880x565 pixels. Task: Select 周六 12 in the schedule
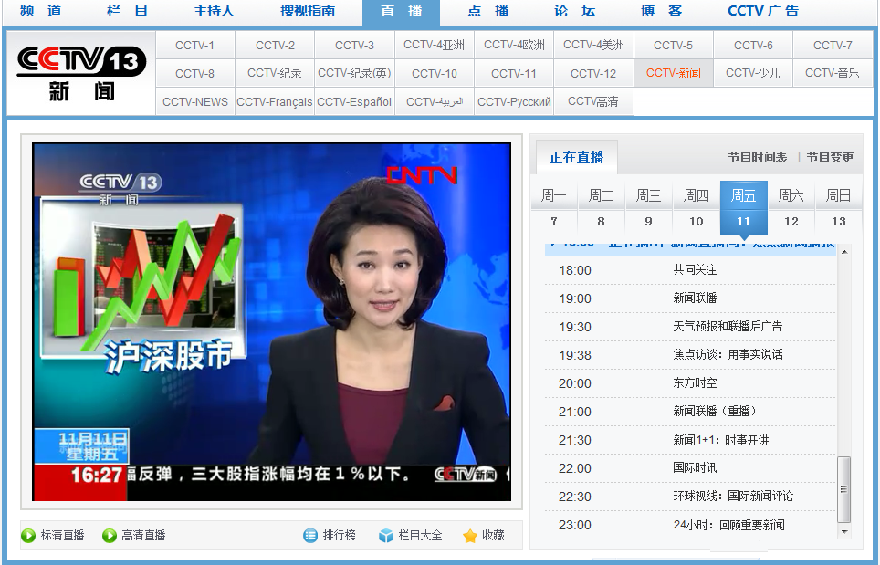tap(791, 207)
